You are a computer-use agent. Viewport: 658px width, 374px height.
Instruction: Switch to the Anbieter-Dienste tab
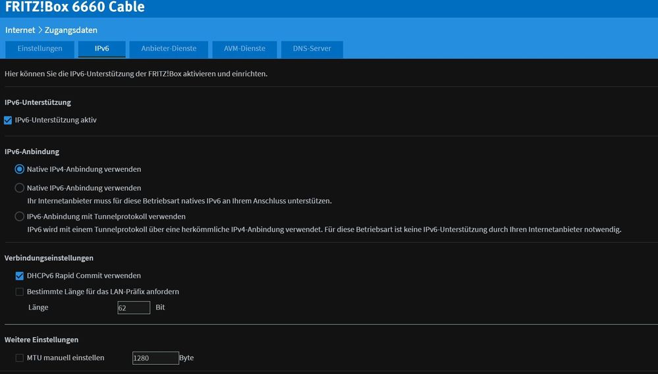pyautogui.click(x=169, y=49)
